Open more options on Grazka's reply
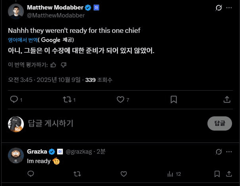 click(x=229, y=152)
